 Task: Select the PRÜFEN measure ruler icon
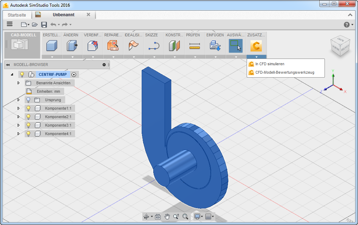pos(195,46)
